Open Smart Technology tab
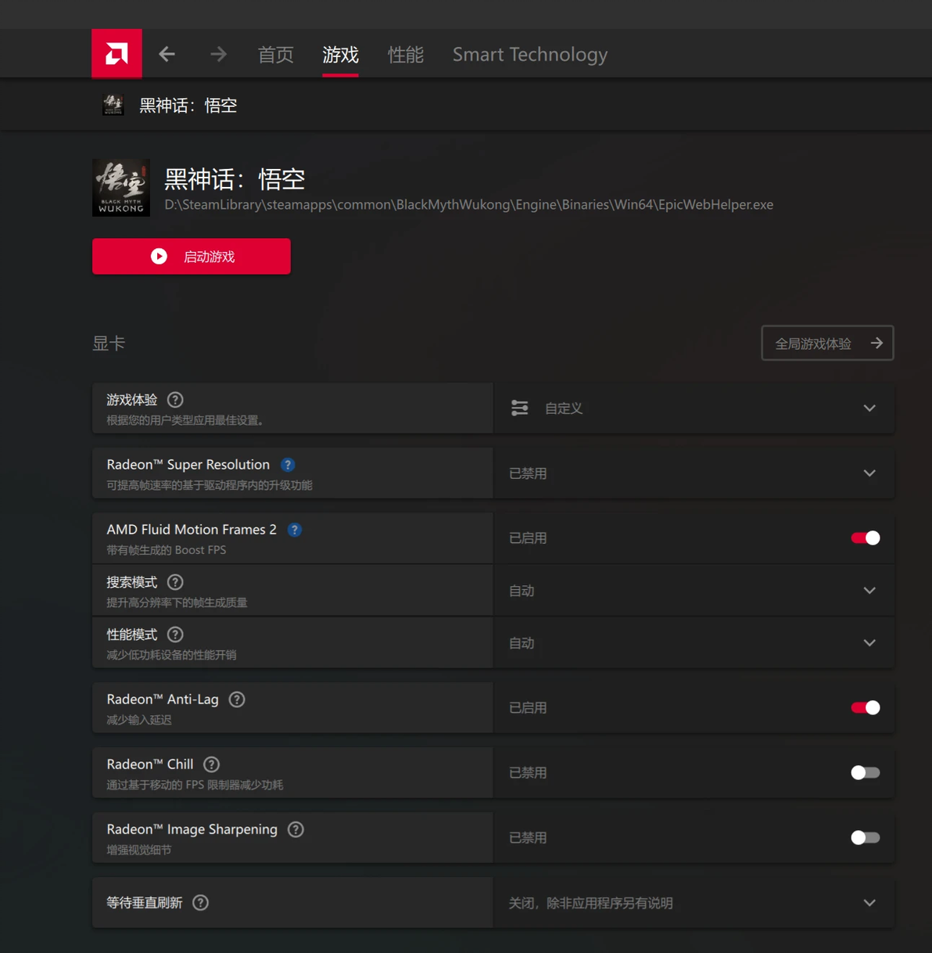 coord(530,54)
